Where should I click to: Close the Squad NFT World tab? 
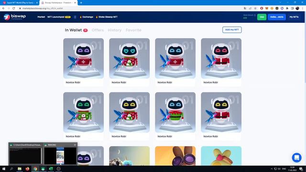(x=37, y=3)
